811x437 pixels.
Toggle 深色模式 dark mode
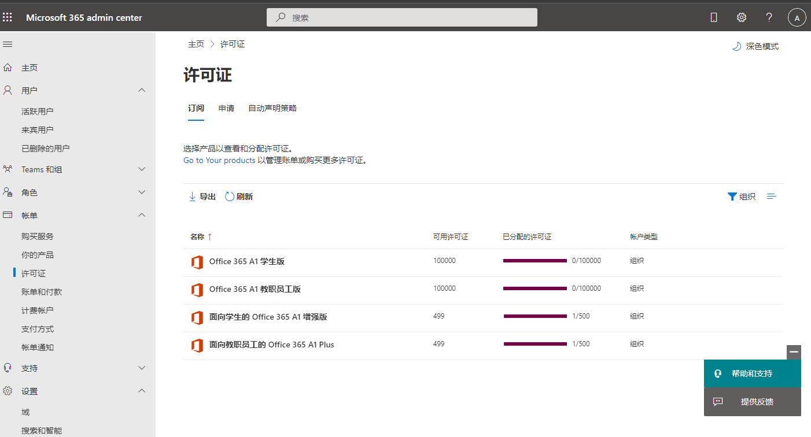tap(755, 46)
